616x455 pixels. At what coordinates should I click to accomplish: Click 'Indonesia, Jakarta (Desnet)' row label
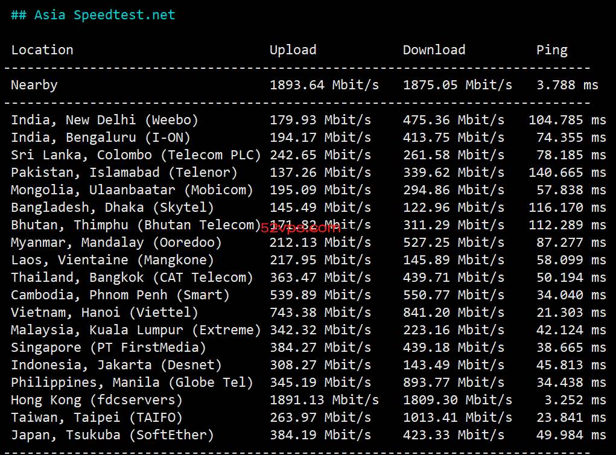(116, 365)
